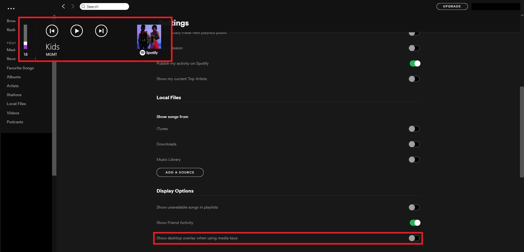
Task: Click the Show songs from label
Action: pyautogui.click(x=172, y=117)
